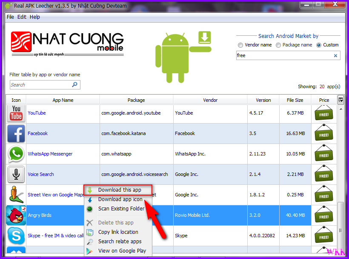Click the FREE price tag for Voice Search

[323, 174]
